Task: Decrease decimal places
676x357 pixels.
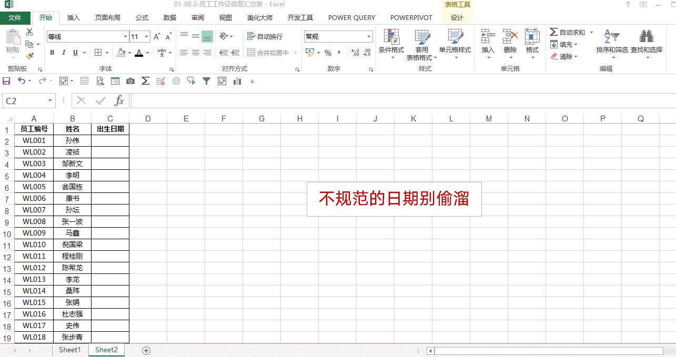Action: [367, 53]
